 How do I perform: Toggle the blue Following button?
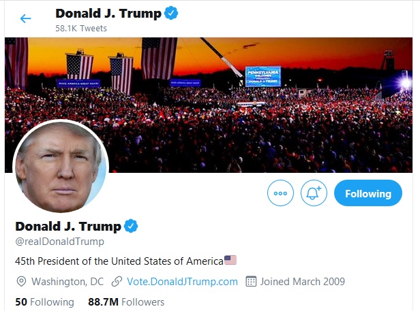tap(367, 193)
